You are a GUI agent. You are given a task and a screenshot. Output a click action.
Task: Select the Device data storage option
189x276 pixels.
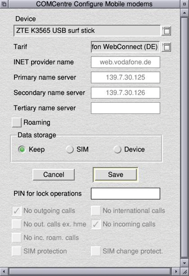pyautogui.click(x=117, y=149)
